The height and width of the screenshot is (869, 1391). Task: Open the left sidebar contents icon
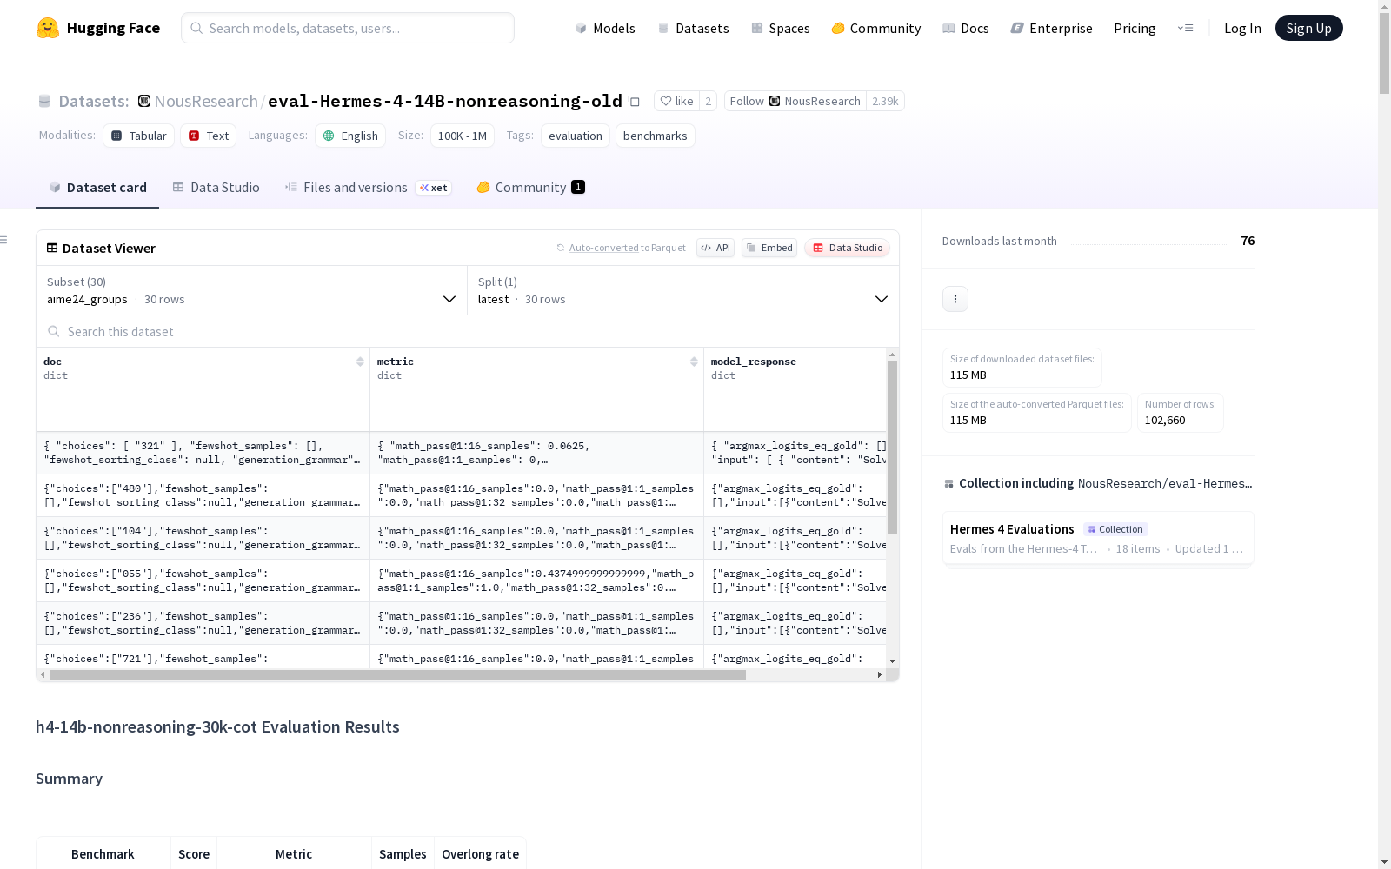click(4, 240)
